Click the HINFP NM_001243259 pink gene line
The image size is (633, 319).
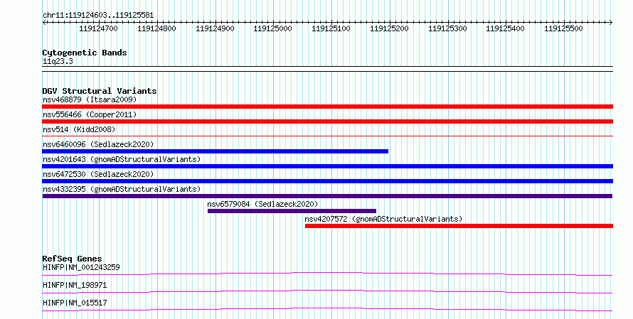[x=327, y=274]
